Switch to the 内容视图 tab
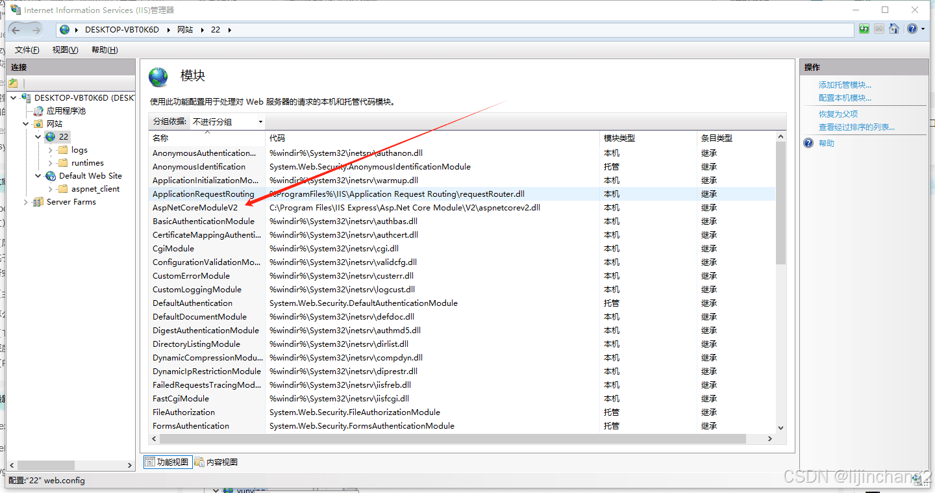 [217, 462]
